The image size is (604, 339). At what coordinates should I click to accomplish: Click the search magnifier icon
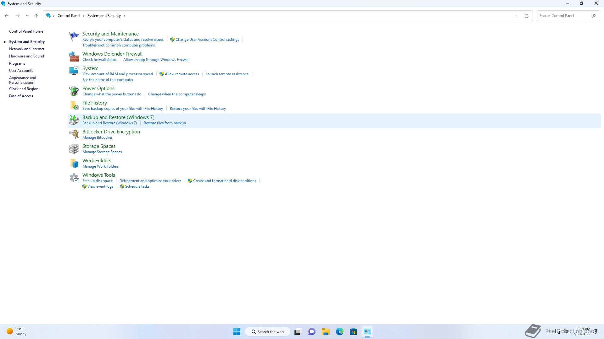pos(594,16)
